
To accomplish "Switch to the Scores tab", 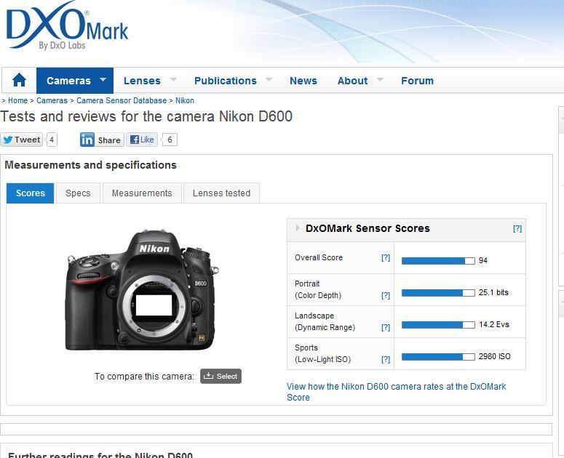I will pos(31,193).
